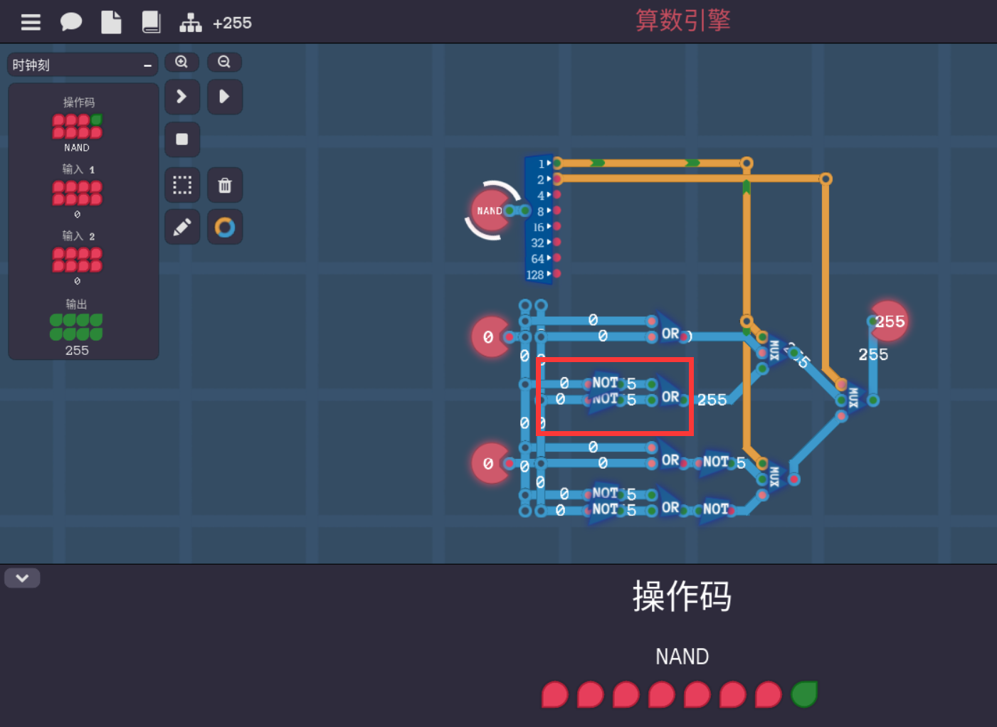Collapse the bottom description panel with the chevron
This screenshot has height=727, width=997.
coord(22,578)
